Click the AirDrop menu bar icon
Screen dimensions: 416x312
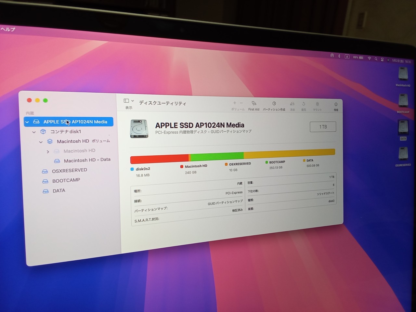(x=332, y=56)
